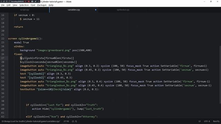Change line ending via LF indicator
Viewport: 221px width, 124px height.
click(200, 121)
